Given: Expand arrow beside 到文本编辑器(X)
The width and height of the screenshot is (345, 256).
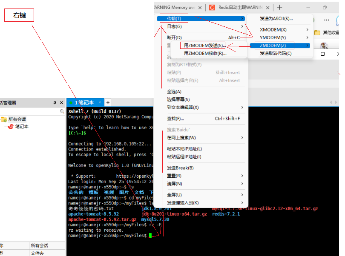Looking at the screenshot, I should click(x=242, y=108).
